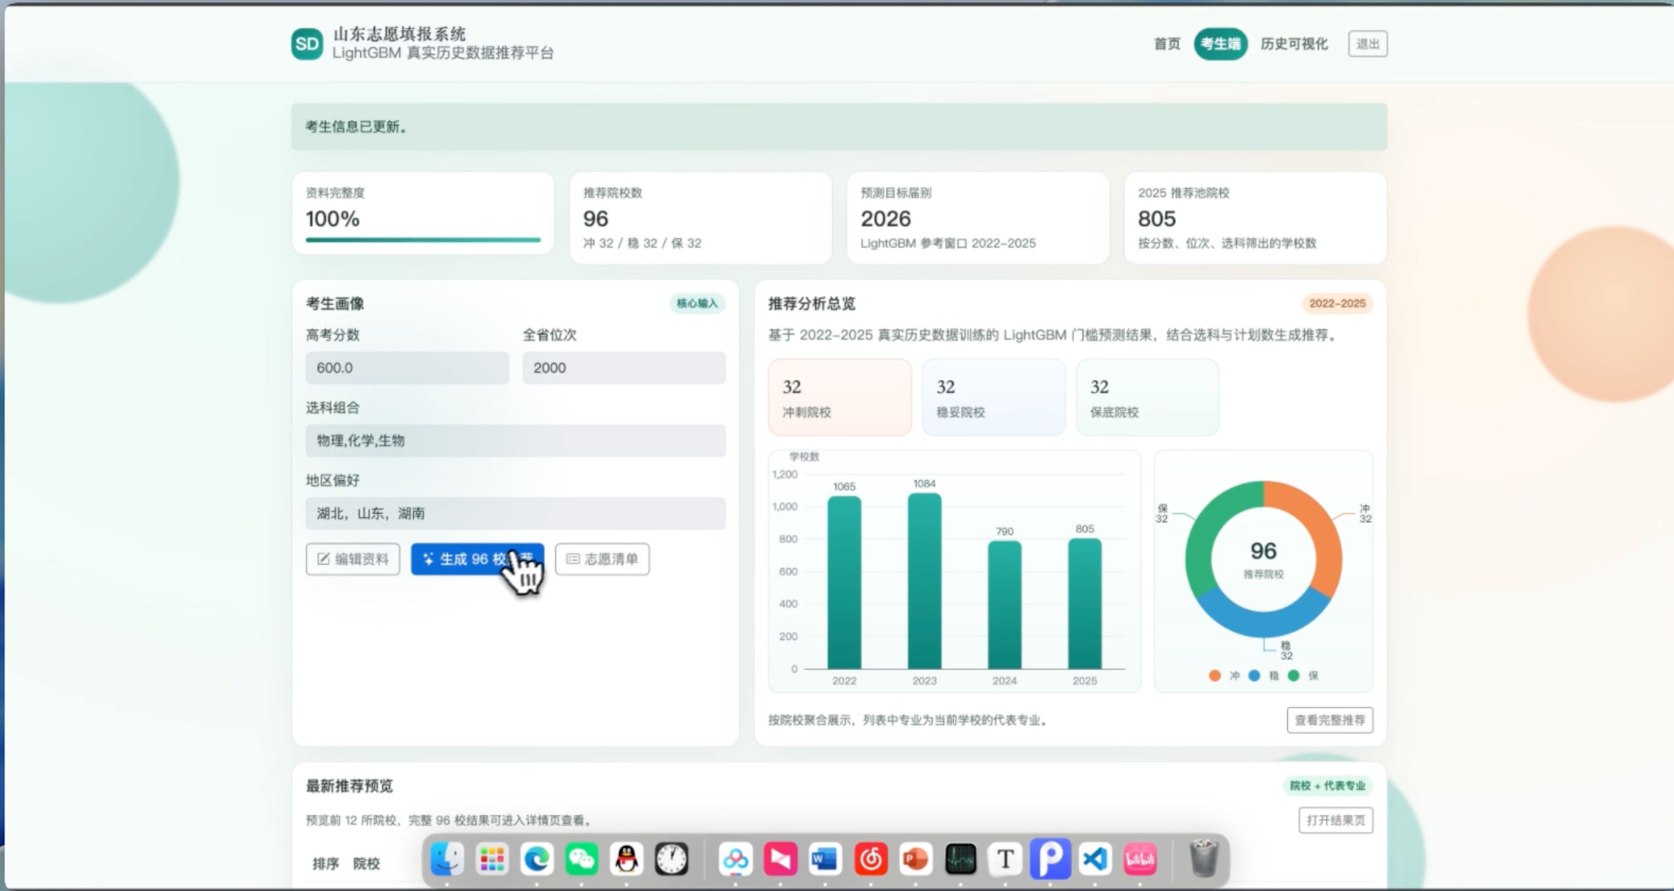The image size is (1674, 891).
Task: Open Typora from the dock
Action: 1005,859
